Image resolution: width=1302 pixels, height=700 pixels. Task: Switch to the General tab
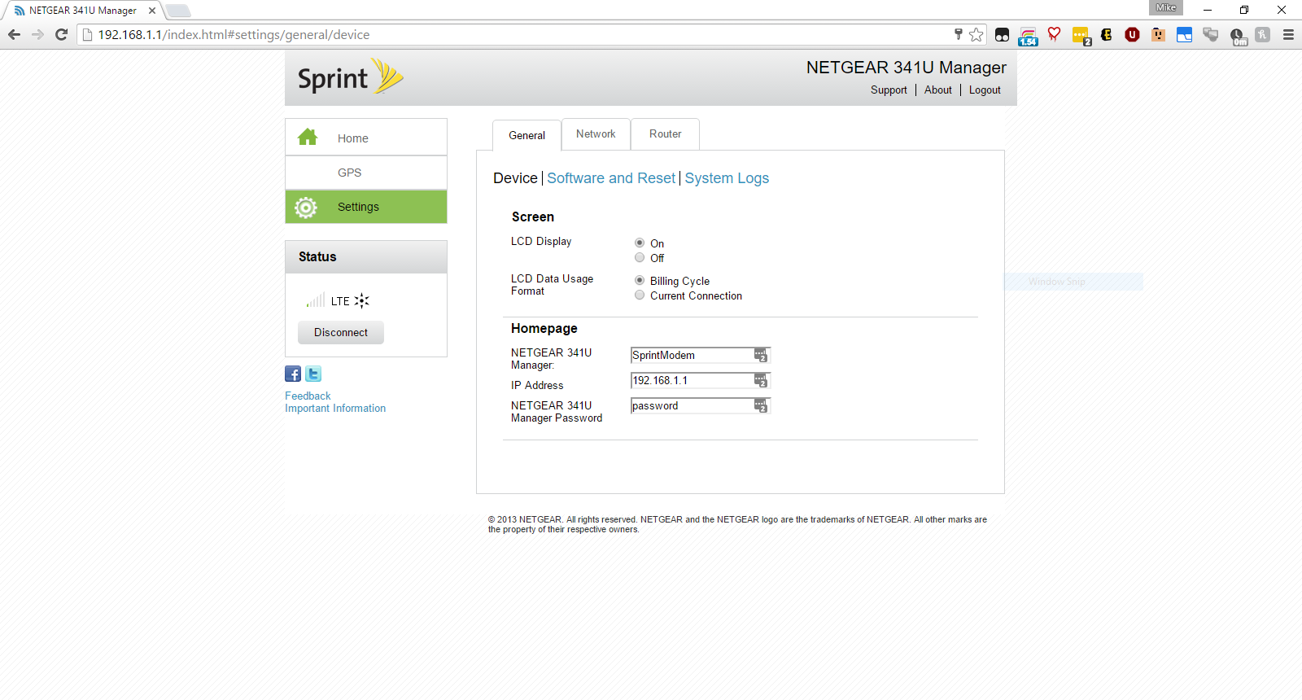[x=526, y=135]
